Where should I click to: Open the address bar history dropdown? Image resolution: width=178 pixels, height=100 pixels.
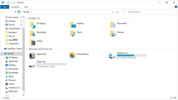[x=113, y=12]
